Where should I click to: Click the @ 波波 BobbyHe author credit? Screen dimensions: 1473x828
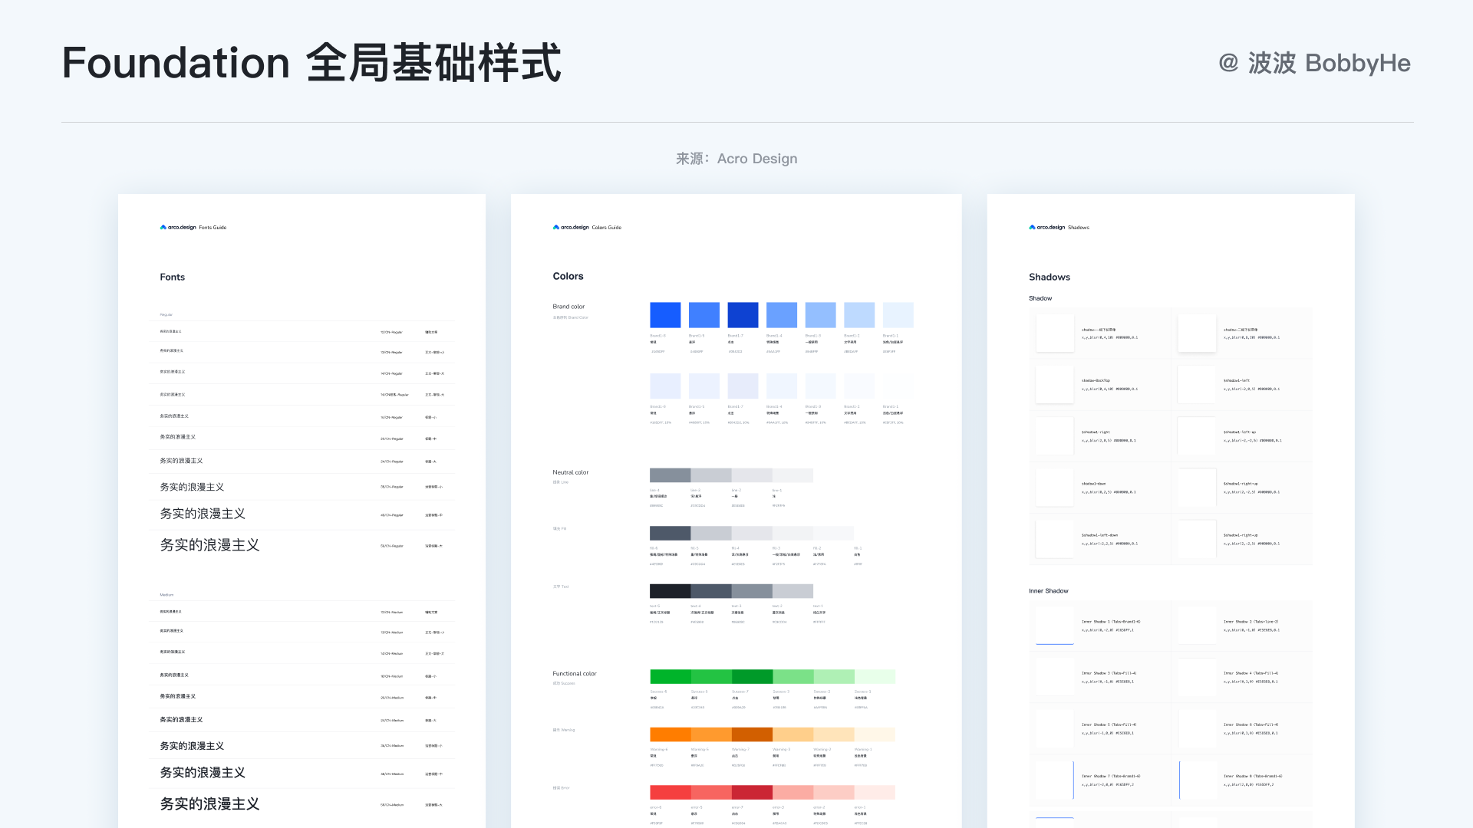click(x=1314, y=63)
